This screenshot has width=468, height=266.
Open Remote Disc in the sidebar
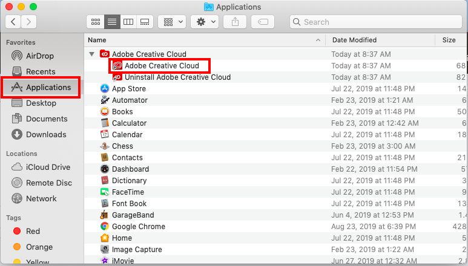coord(42,183)
